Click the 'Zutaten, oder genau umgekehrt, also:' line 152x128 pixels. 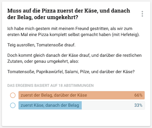[43, 62]
